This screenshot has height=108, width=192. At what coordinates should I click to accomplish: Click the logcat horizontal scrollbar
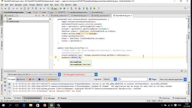pos(31,95)
